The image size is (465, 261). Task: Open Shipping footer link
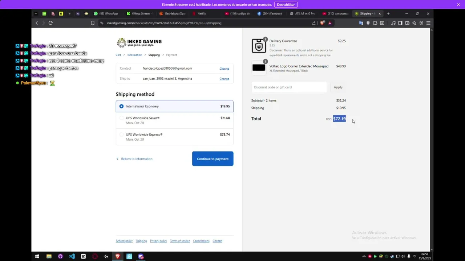[x=141, y=241]
